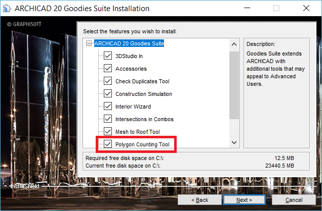Screen dimensions: 322x211
Task: Collapse the ARCHICAD 20 Goodies Suite tree
Action: (x=89, y=43)
